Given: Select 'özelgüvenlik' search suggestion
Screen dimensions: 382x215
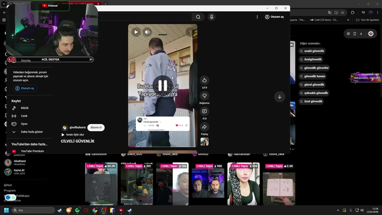Looking at the screenshot, I should [311, 59].
